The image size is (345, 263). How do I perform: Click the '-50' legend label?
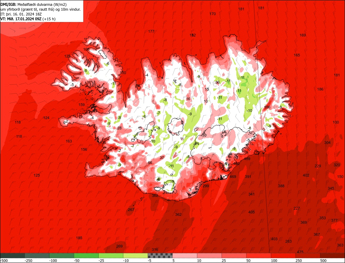click(77, 261)
